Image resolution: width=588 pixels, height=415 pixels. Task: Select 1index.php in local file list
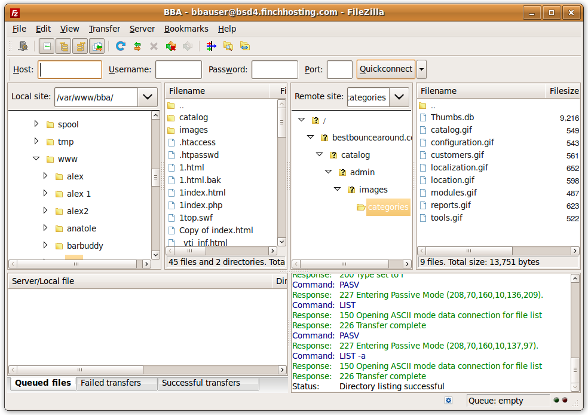click(201, 205)
